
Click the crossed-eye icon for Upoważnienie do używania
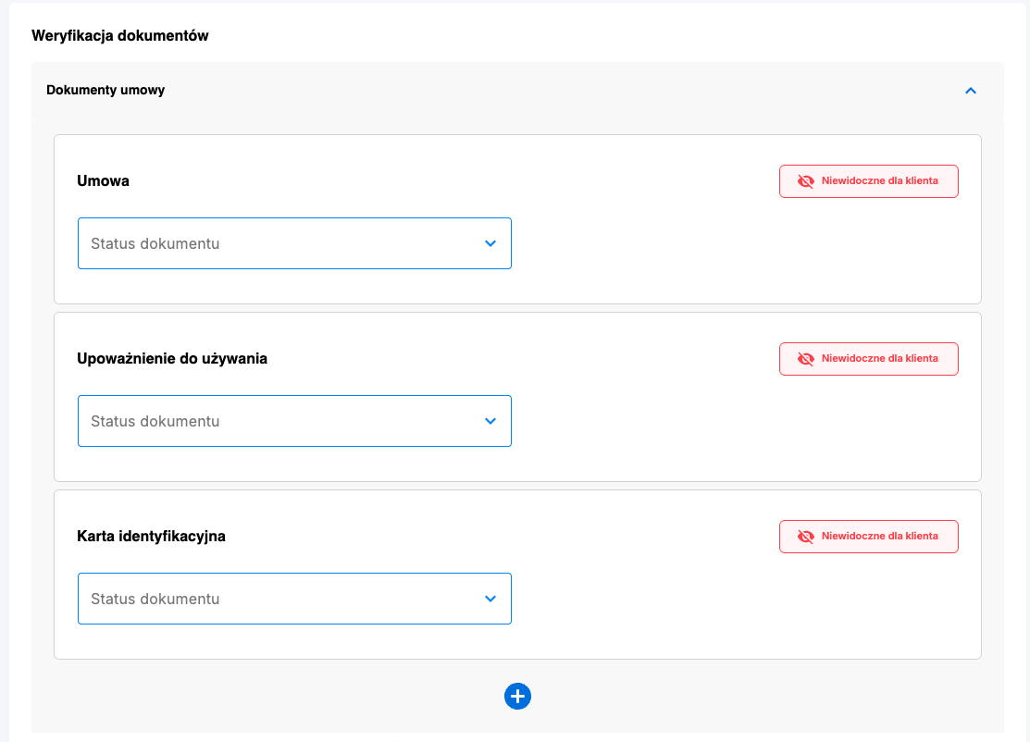coord(804,359)
